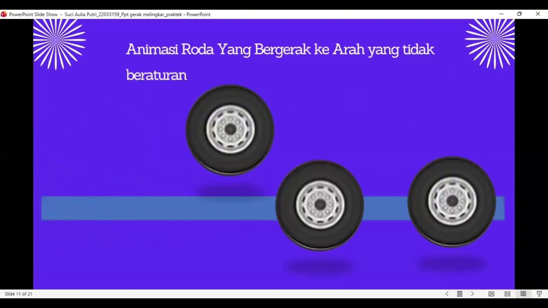Switch to Reading View icon
Screen dimensions: 548x308
(523, 294)
